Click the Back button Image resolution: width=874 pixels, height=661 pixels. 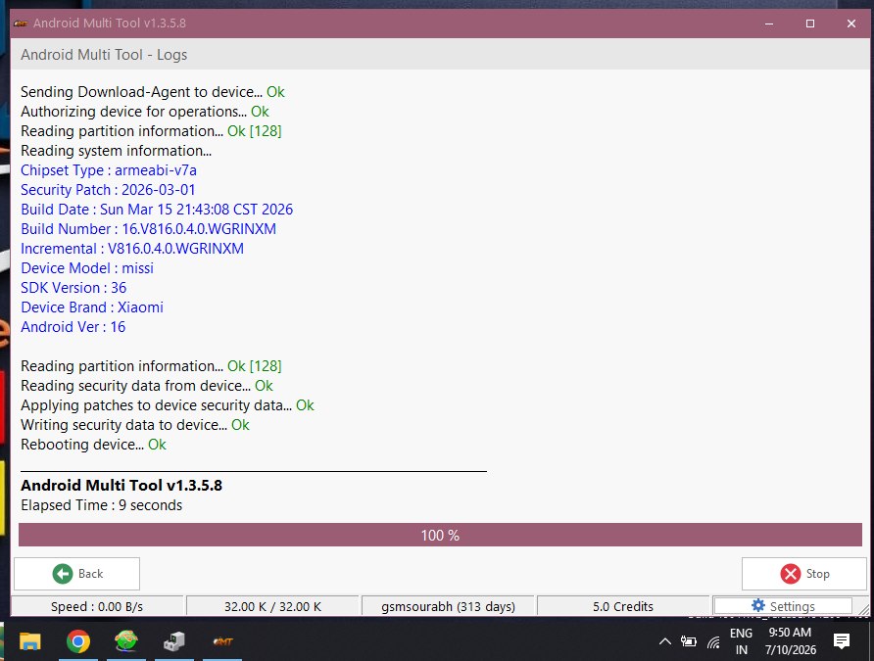pos(77,574)
